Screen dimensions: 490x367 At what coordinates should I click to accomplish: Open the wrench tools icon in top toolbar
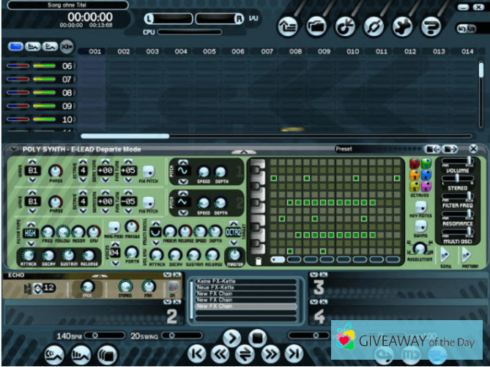coord(403,26)
